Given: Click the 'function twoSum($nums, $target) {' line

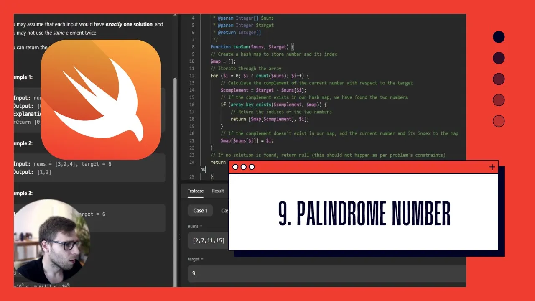Looking at the screenshot, I should 252,47.
